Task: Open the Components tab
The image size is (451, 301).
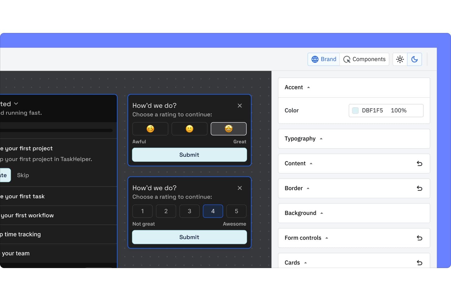Action: pos(364,59)
